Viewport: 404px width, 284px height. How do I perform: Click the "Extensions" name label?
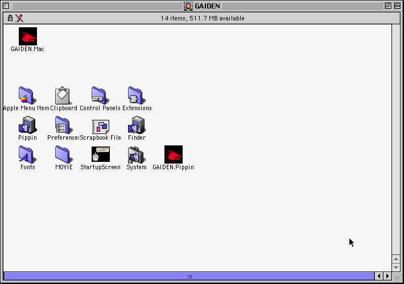137,108
